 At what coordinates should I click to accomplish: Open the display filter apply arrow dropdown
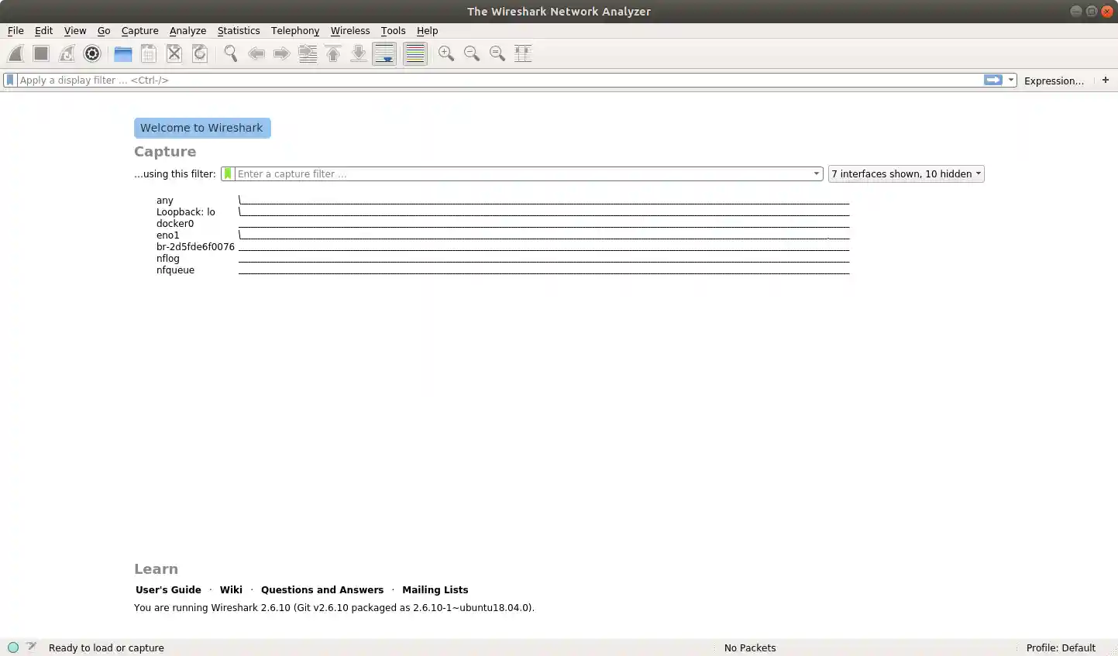pos(1010,80)
